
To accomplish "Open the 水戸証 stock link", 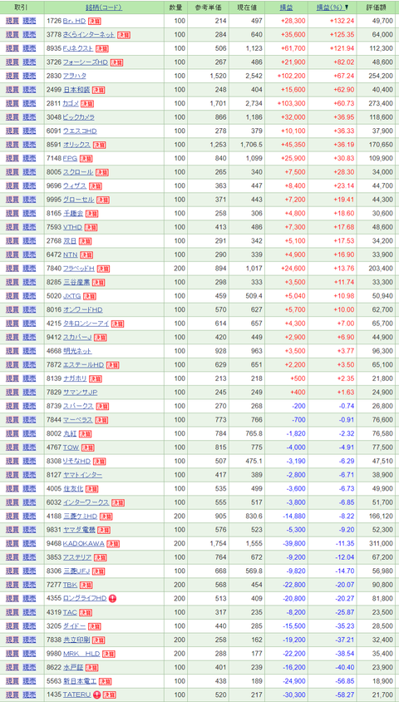I will (x=73, y=668).
